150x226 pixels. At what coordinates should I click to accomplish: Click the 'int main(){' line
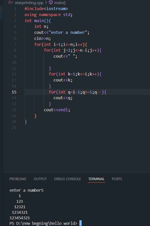click(38, 21)
